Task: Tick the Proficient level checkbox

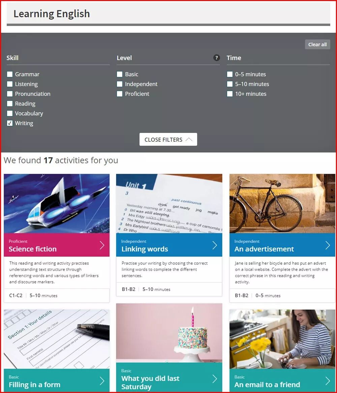Action: [120, 94]
